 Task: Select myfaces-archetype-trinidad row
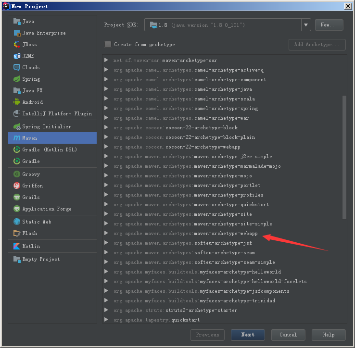pos(224,300)
